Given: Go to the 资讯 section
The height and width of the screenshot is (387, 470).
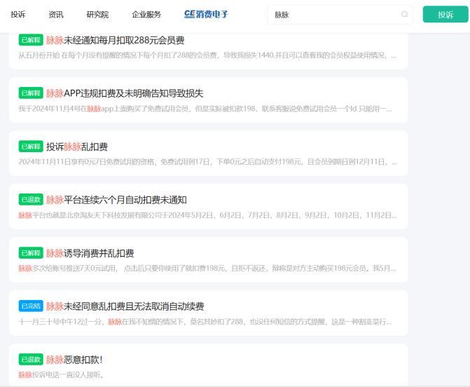Looking at the screenshot, I should tap(56, 15).
